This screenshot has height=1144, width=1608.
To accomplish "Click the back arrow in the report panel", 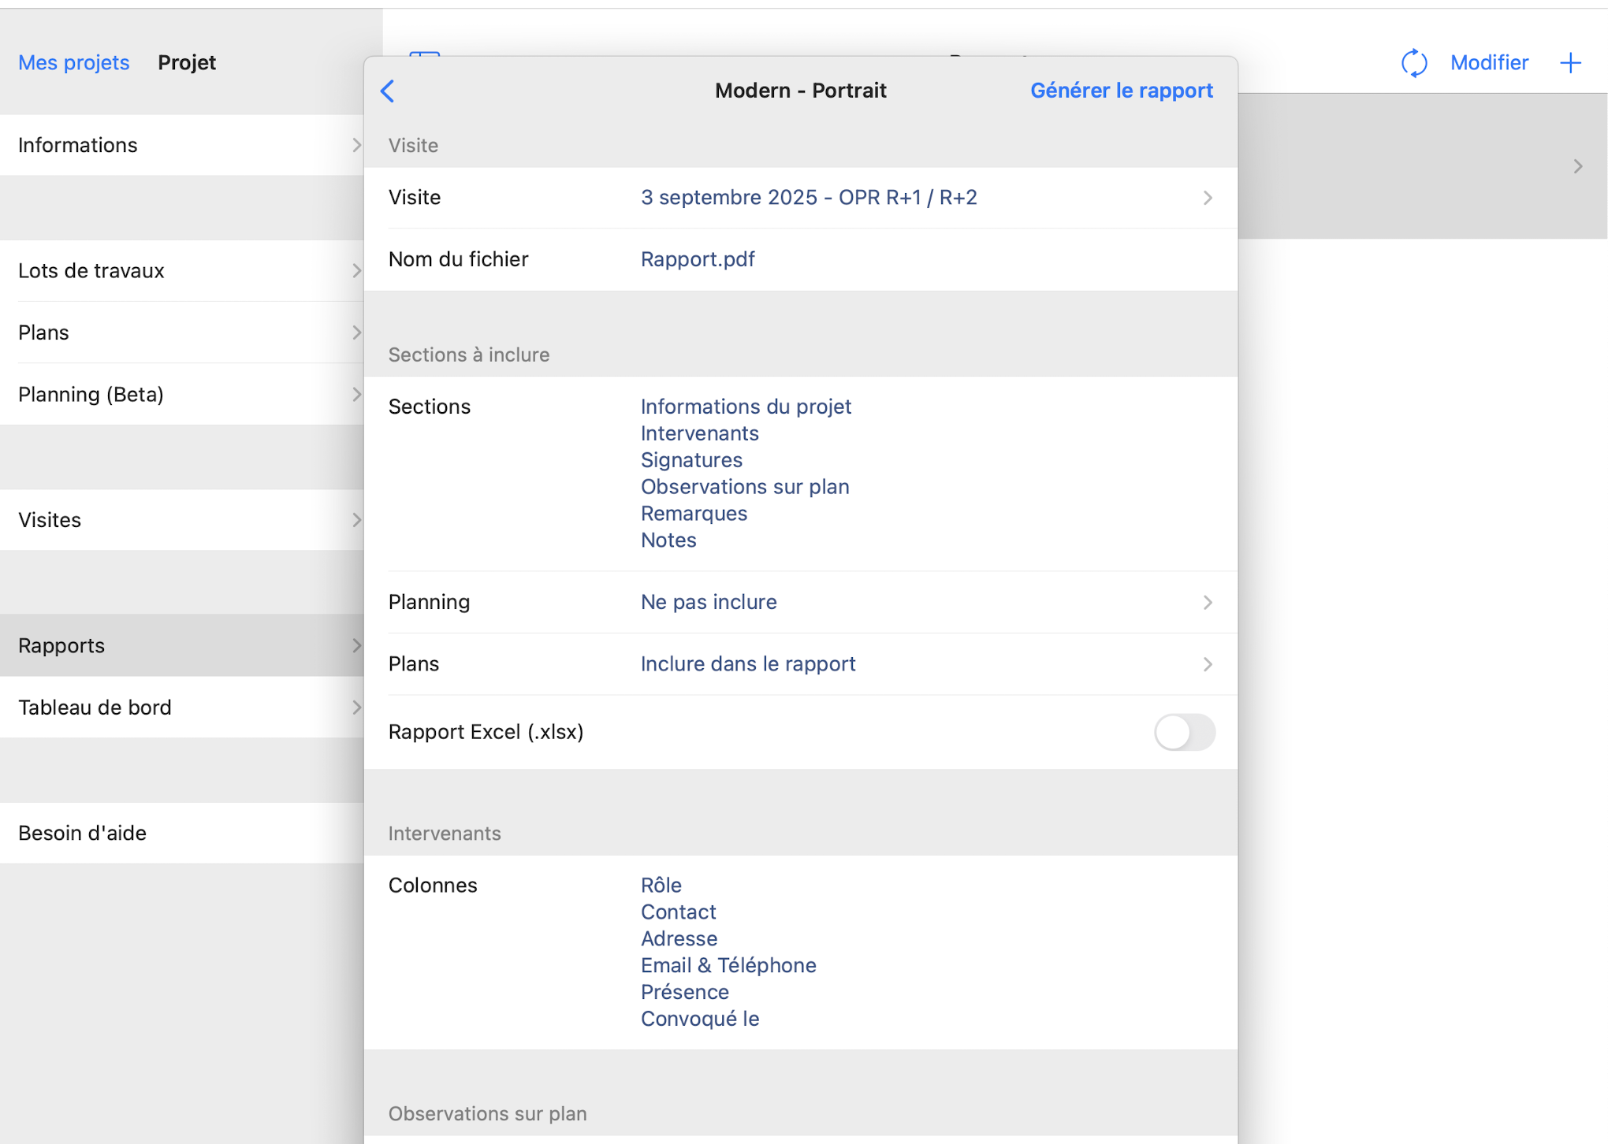I will [387, 91].
